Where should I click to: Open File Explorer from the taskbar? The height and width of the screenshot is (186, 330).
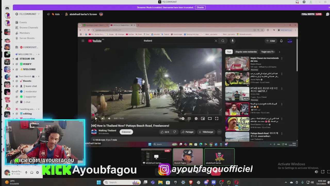pos(160,182)
